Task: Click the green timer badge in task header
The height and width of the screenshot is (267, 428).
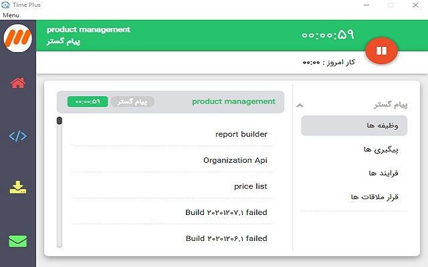Action: (88, 101)
